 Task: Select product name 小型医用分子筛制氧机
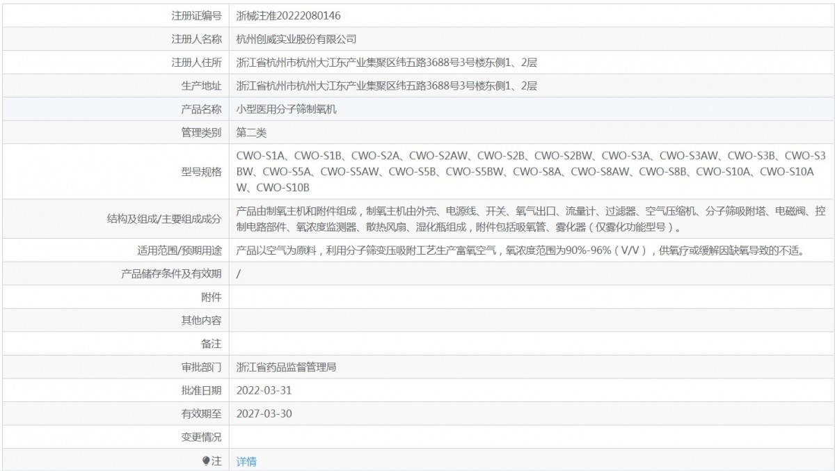tap(287, 109)
